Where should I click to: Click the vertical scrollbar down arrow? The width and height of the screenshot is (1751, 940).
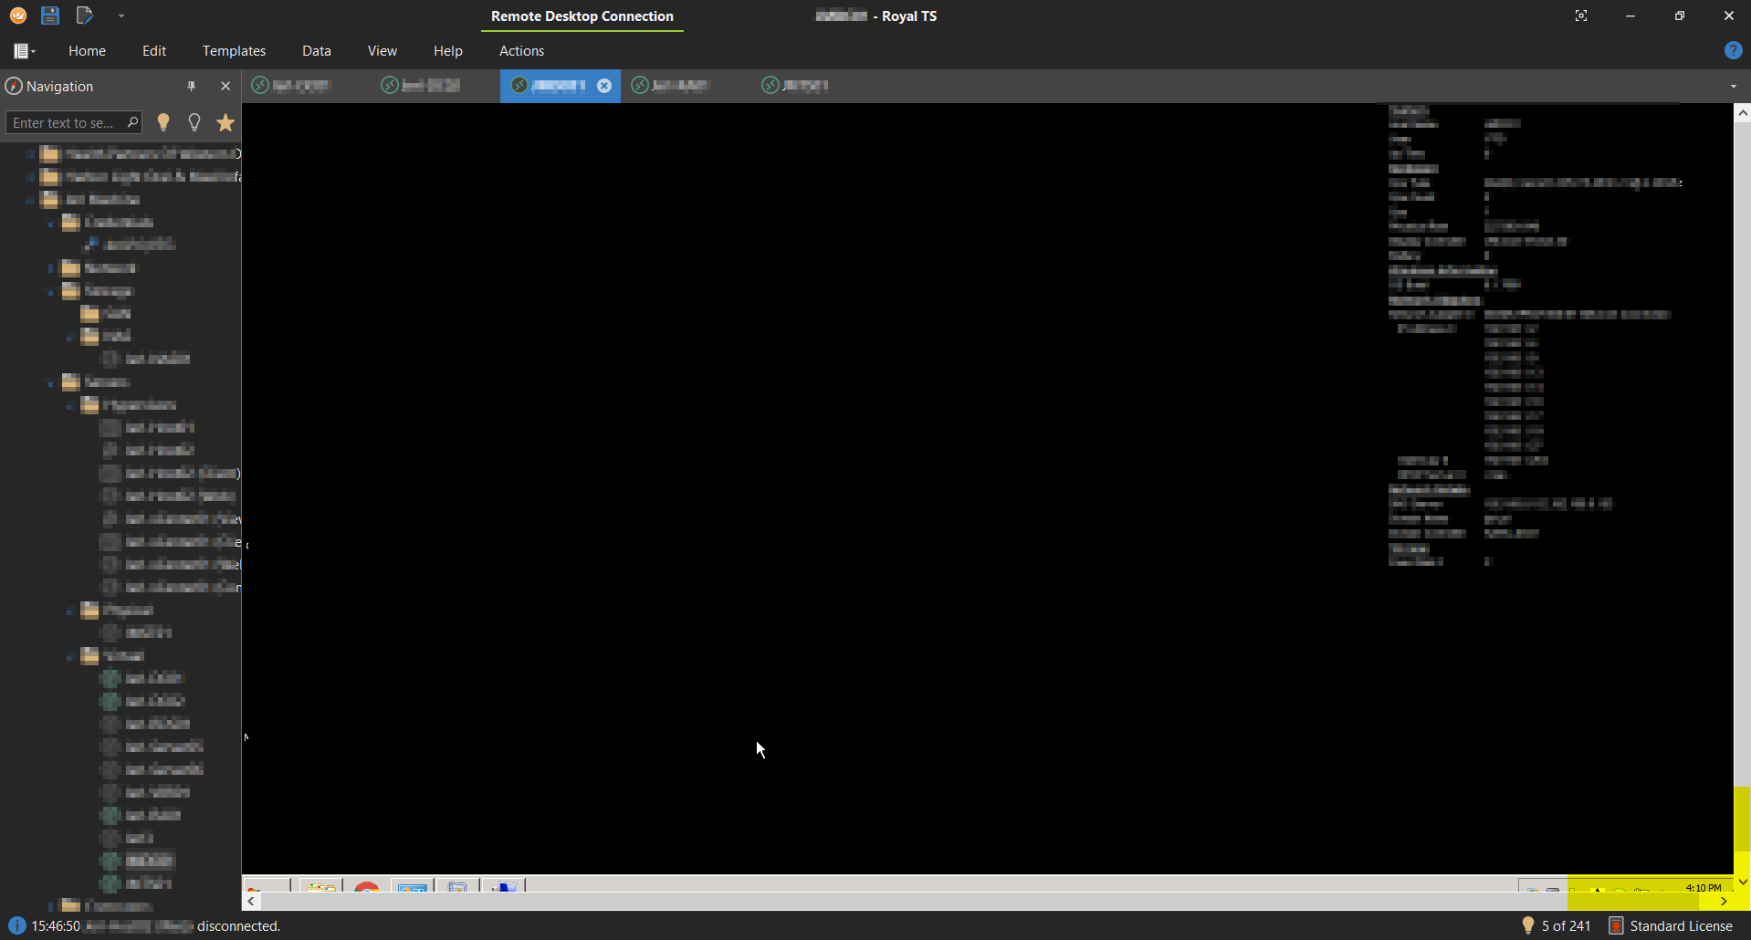coord(1742,882)
